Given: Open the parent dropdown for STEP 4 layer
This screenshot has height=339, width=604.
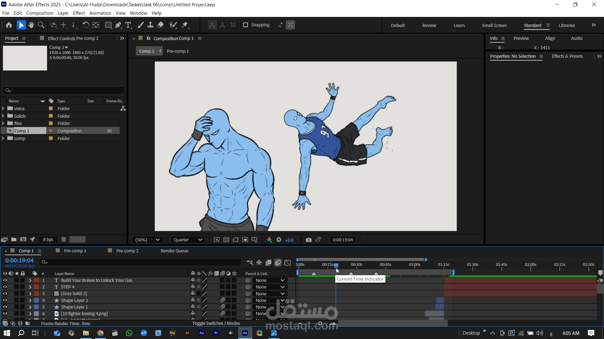Looking at the screenshot, I should pyautogui.click(x=270, y=287).
